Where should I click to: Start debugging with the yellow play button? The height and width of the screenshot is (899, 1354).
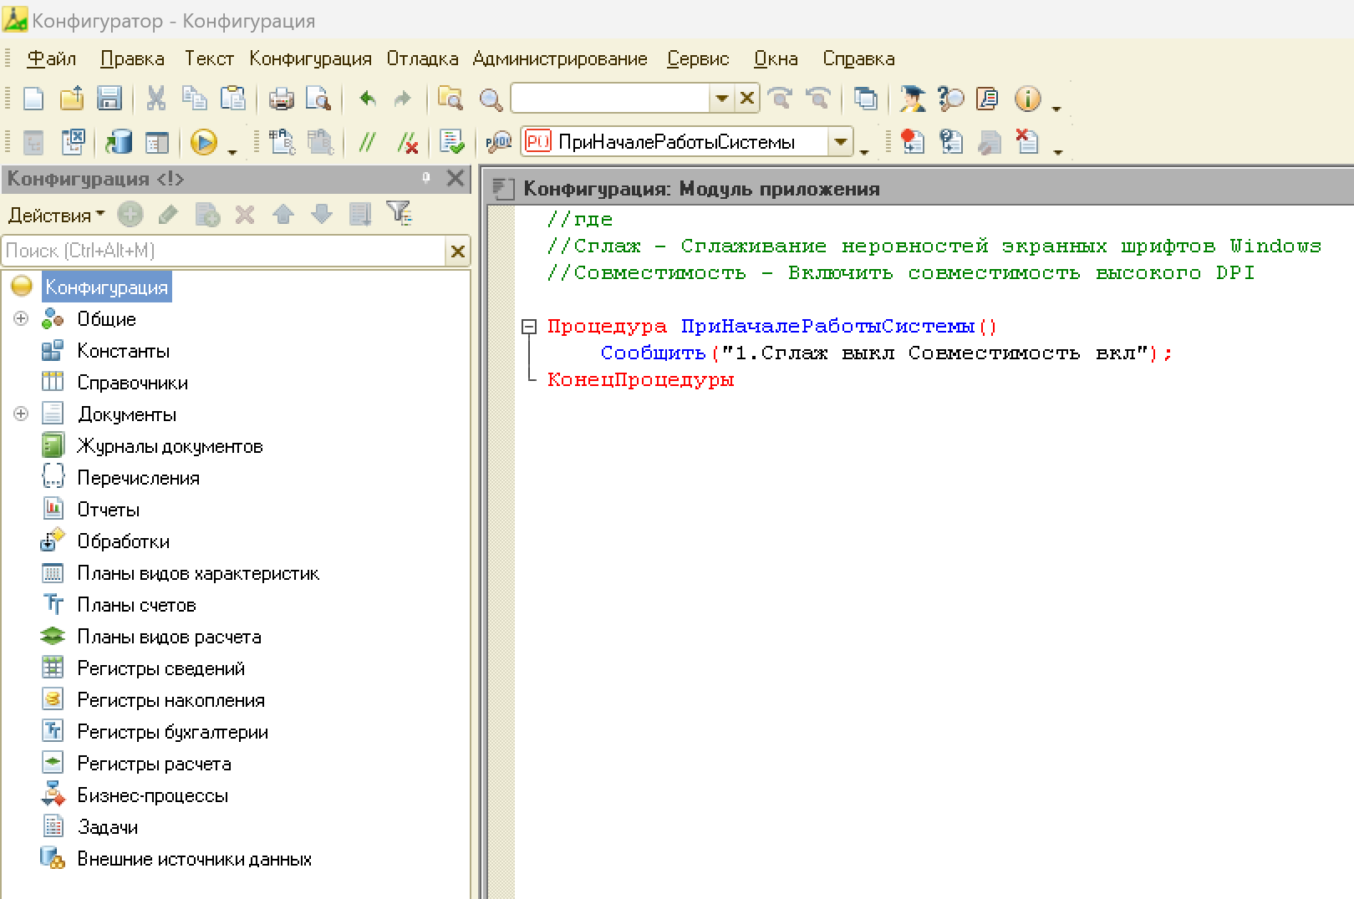point(203,142)
